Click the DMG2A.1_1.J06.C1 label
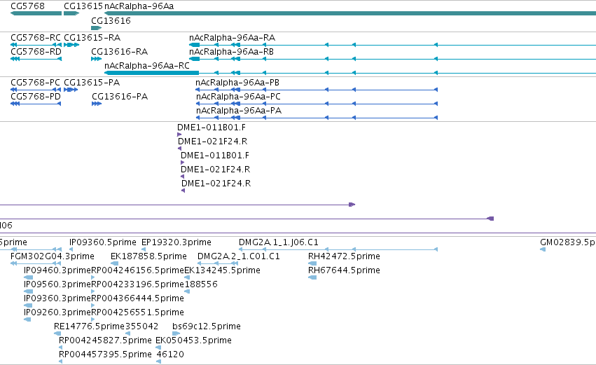596x365 pixels. click(x=279, y=242)
